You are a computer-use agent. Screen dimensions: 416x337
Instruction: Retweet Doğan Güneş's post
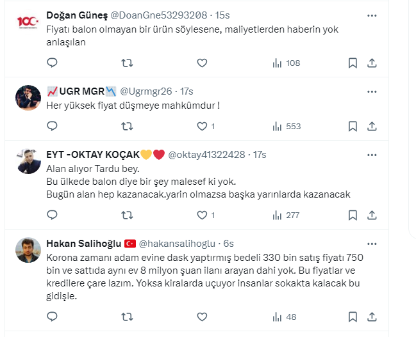127,63
